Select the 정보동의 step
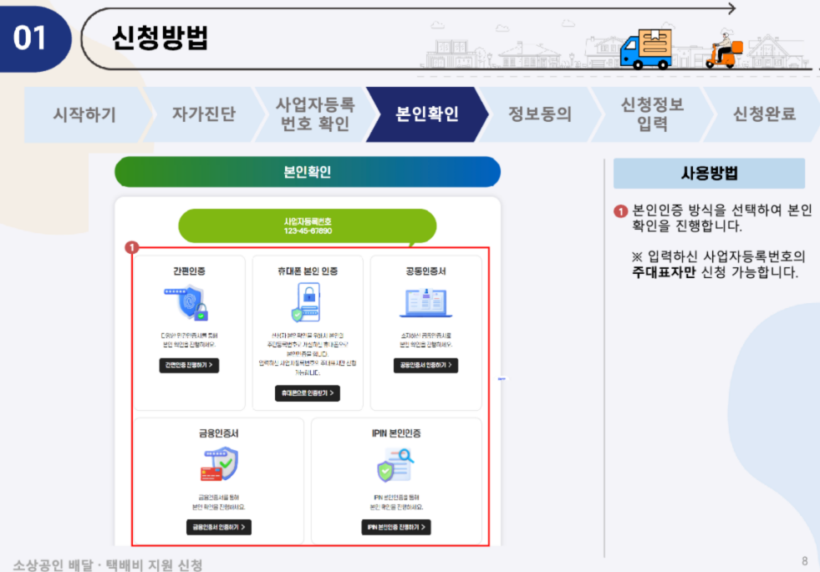The width and height of the screenshot is (820, 572). (539, 112)
